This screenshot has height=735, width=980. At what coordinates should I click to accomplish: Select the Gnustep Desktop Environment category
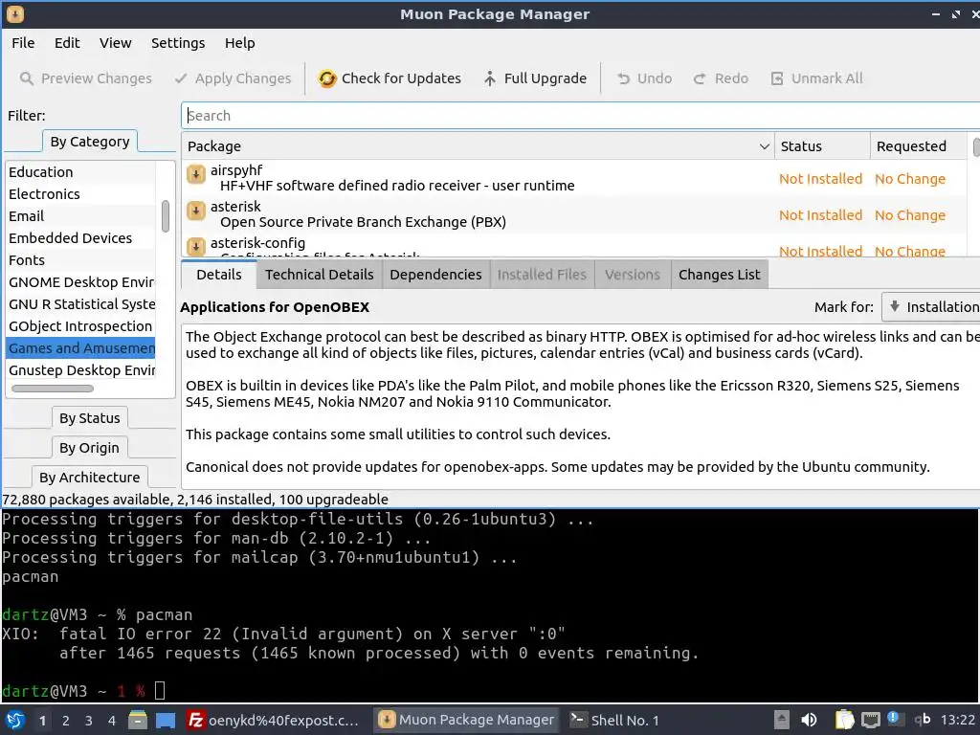pyautogui.click(x=80, y=370)
